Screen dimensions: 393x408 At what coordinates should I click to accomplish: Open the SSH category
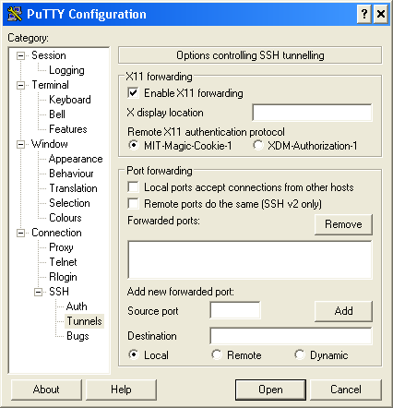(x=59, y=292)
